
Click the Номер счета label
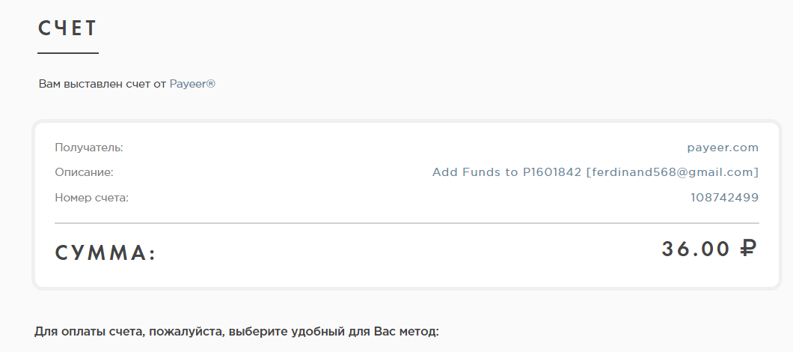pos(91,198)
